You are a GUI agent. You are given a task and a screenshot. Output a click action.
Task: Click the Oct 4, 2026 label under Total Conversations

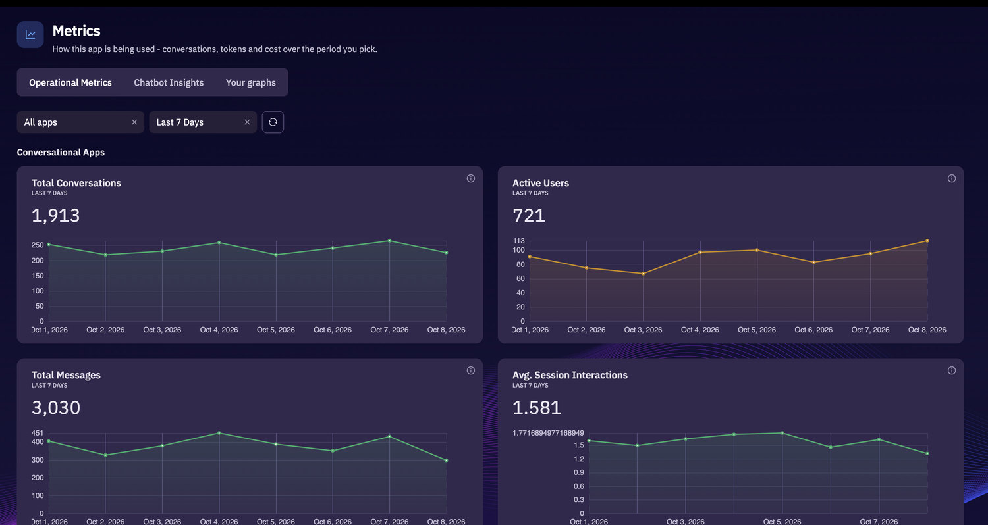(219, 330)
